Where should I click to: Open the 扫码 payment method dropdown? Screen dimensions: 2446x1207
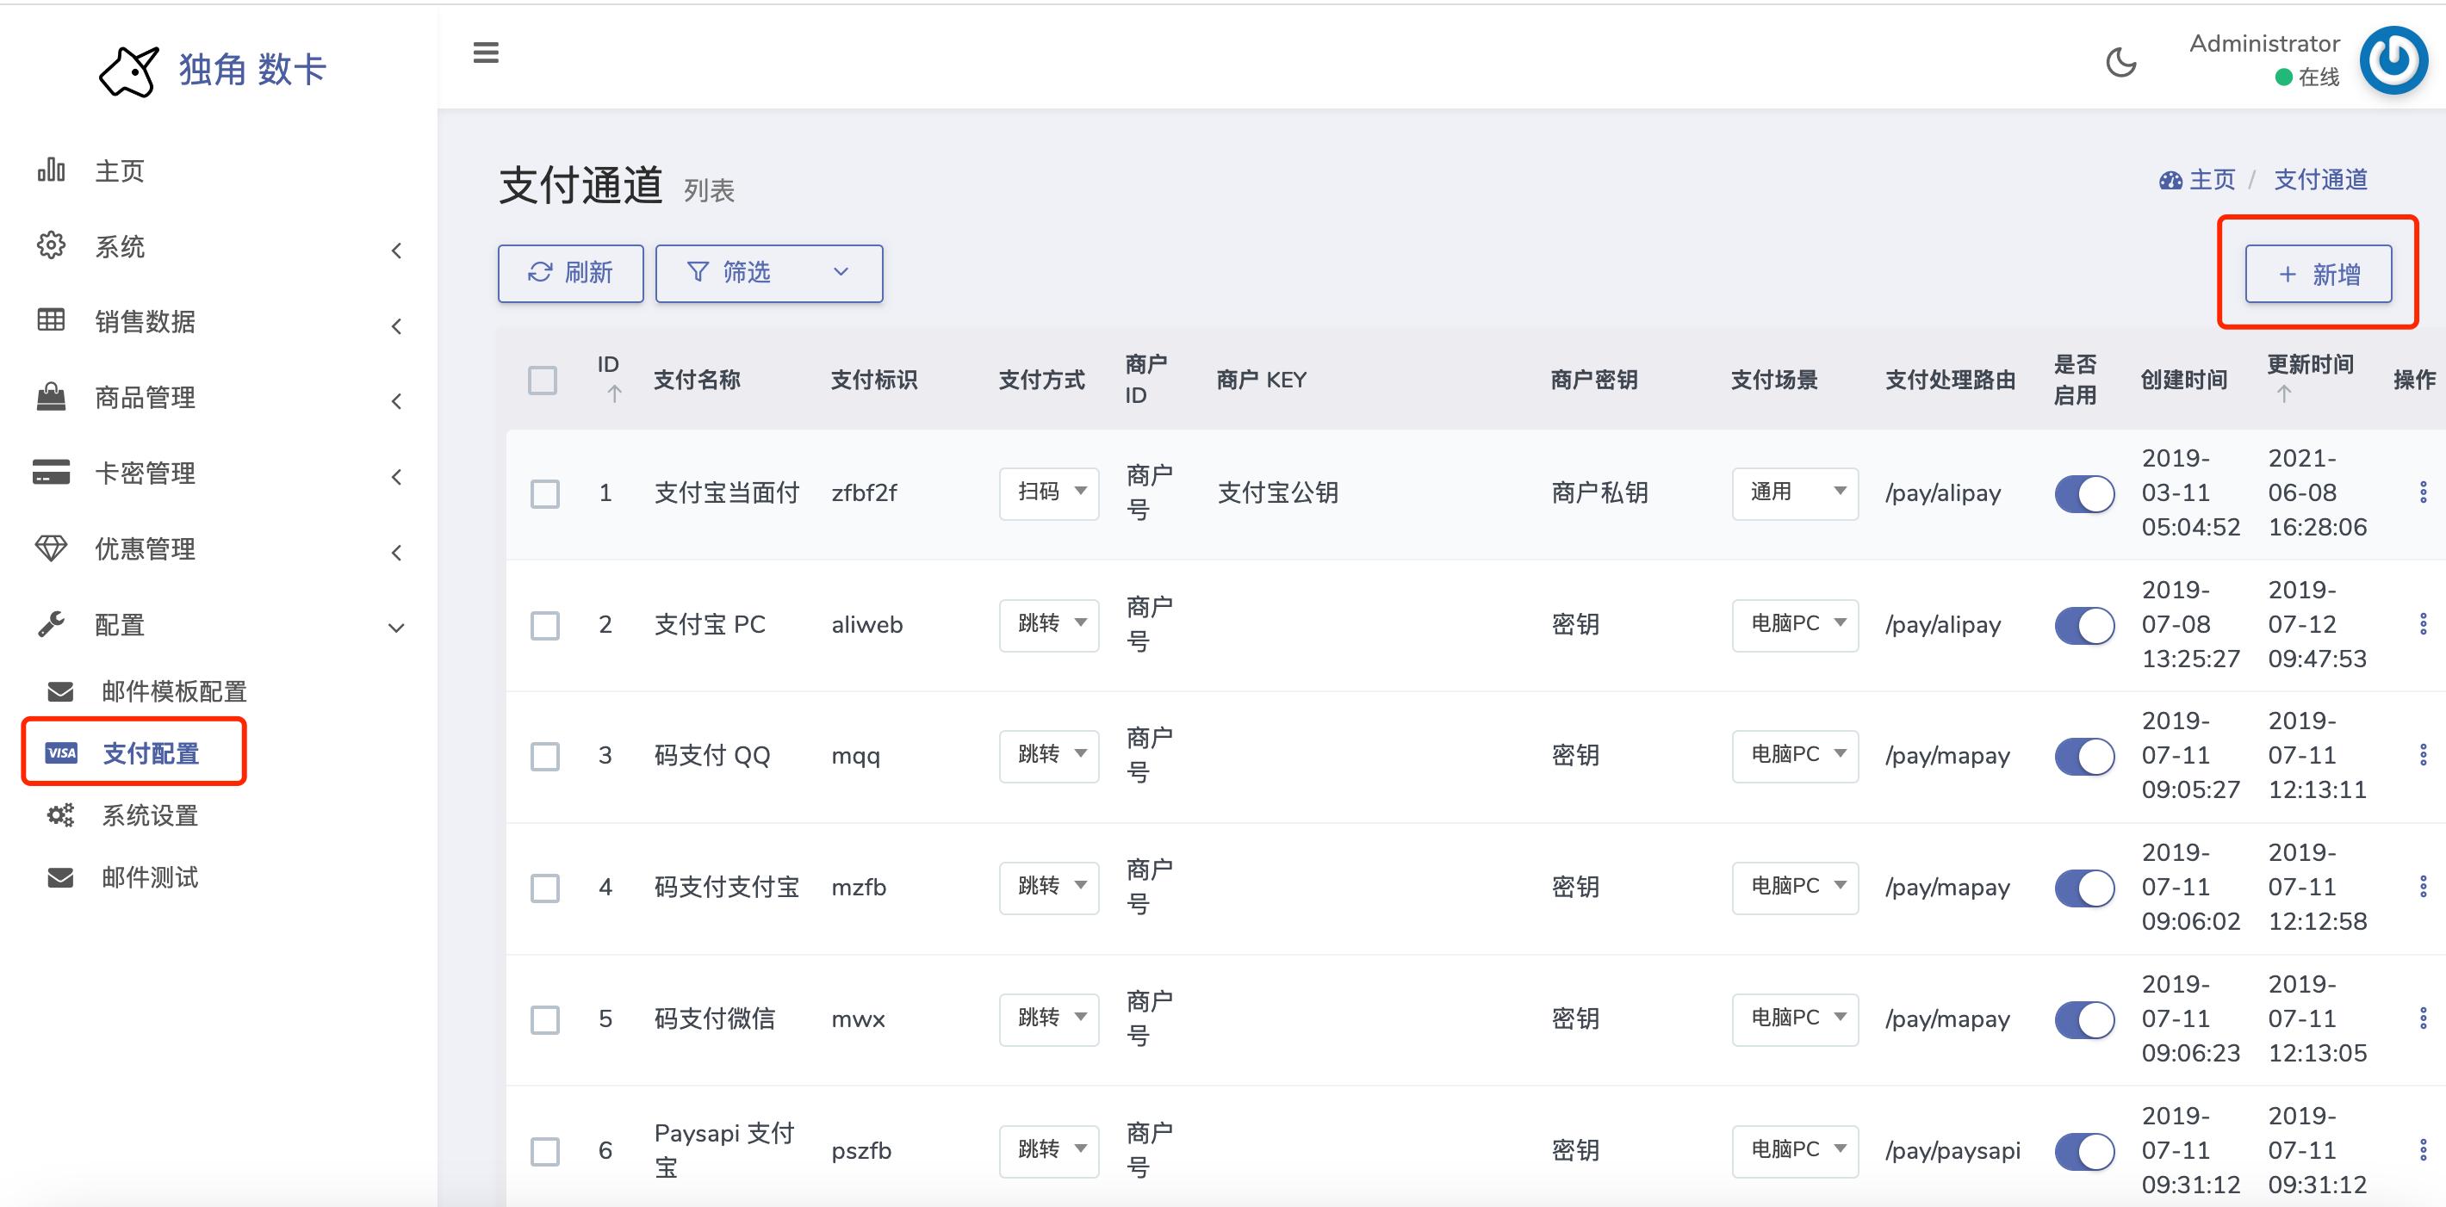pos(1048,492)
